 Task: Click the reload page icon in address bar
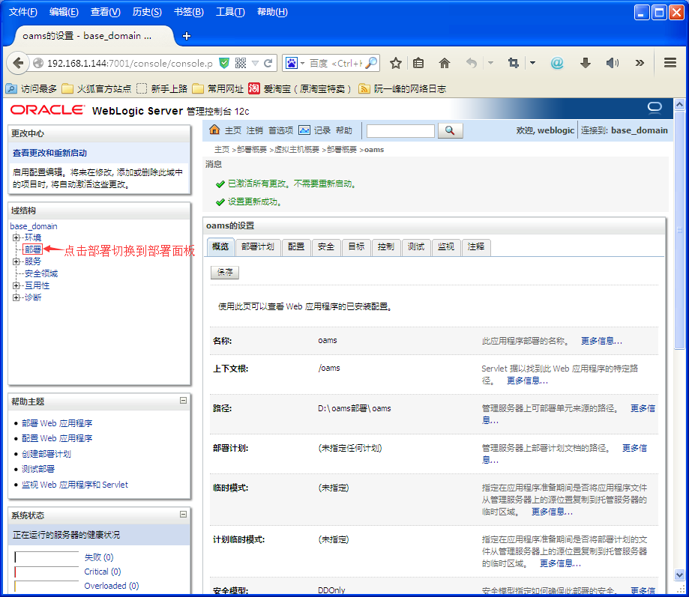coord(268,63)
